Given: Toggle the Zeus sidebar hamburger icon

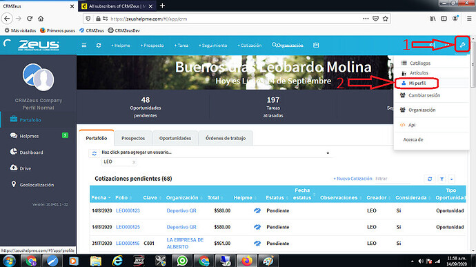Looking at the screenshot, I should (84, 46).
